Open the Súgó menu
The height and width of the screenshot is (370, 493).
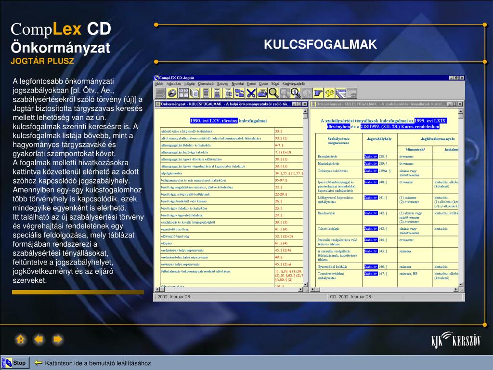pyautogui.click(x=275, y=84)
